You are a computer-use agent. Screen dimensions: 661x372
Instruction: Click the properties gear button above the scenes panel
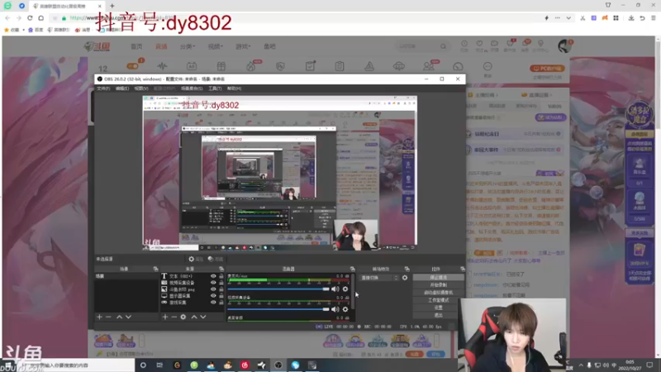pyautogui.click(x=196, y=259)
